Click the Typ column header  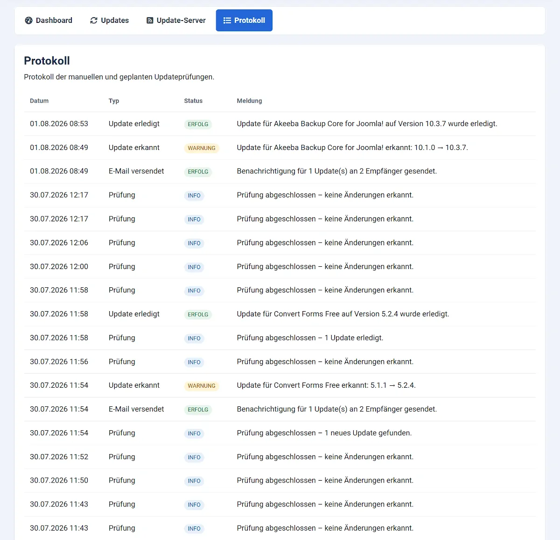coord(114,101)
